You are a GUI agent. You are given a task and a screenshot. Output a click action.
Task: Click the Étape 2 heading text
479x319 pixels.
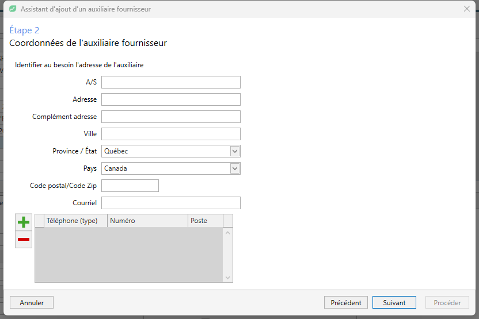pos(24,30)
